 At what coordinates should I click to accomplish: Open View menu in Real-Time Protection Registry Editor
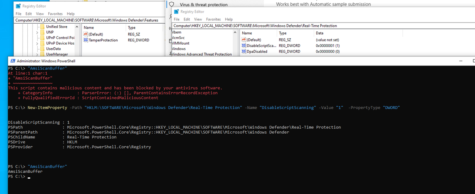point(198,19)
